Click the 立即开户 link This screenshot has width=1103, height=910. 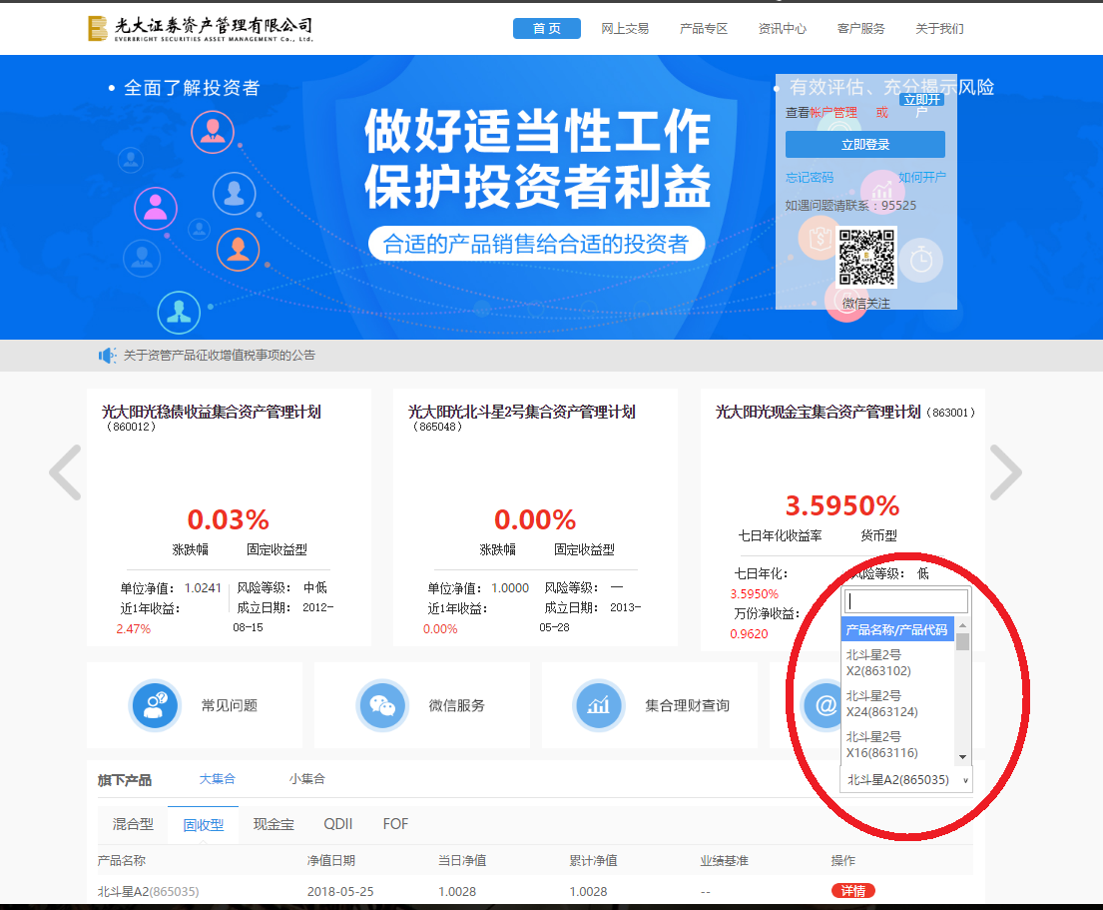coord(922,100)
